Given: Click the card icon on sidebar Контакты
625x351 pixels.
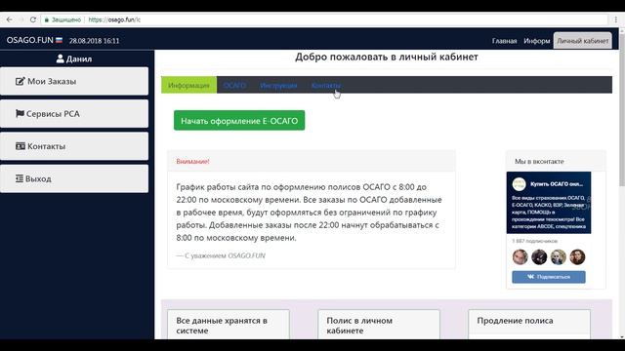Looking at the screenshot, I should 21,146.
